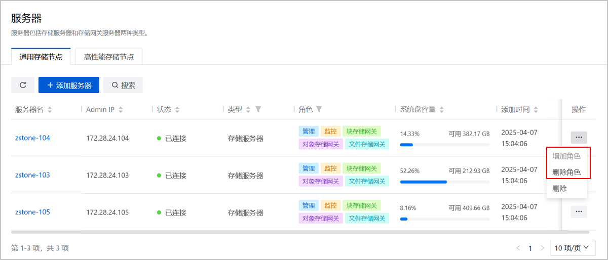Click the 监控 role tag of zstone-103

(x=330, y=168)
